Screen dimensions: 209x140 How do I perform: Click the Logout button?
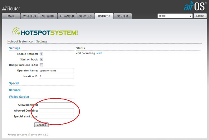coord(200,16)
